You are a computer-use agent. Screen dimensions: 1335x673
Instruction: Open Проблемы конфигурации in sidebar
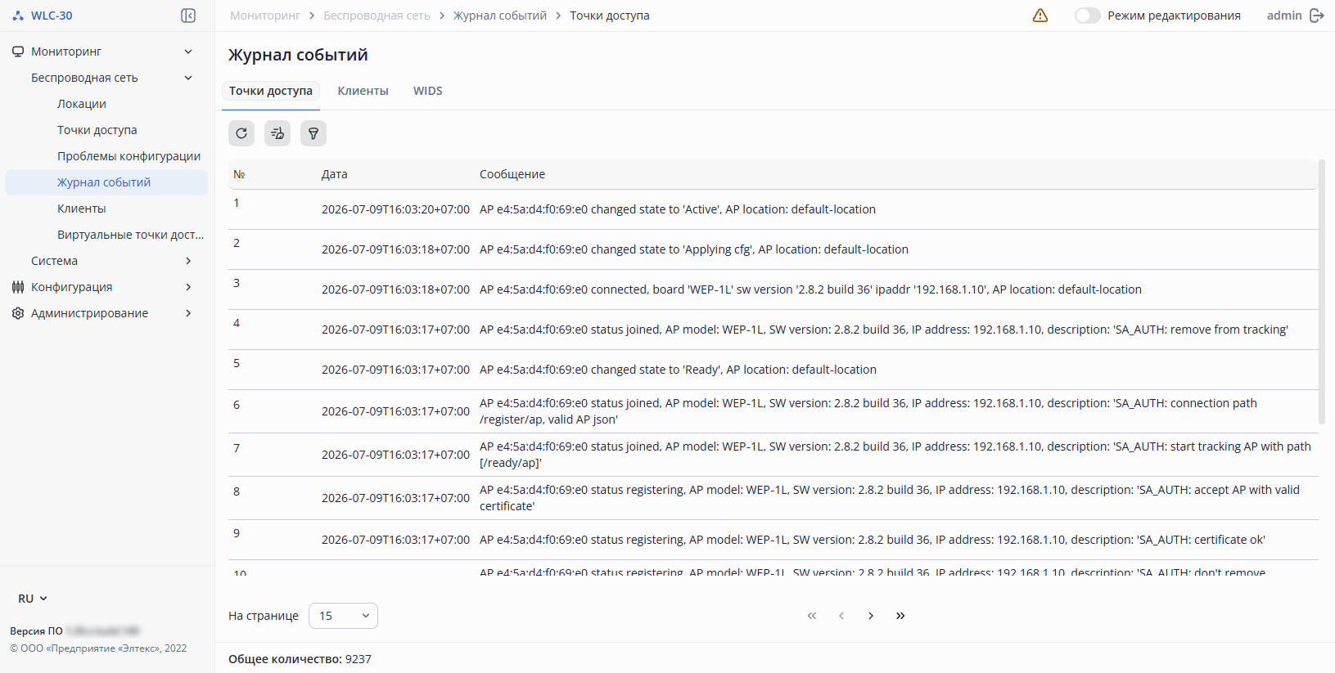tap(129, 156)
